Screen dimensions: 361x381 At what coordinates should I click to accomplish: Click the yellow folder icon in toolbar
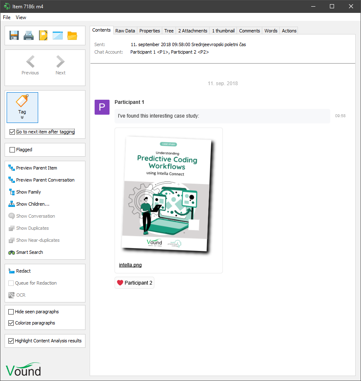pyautogui.click(x=72, y=35)
